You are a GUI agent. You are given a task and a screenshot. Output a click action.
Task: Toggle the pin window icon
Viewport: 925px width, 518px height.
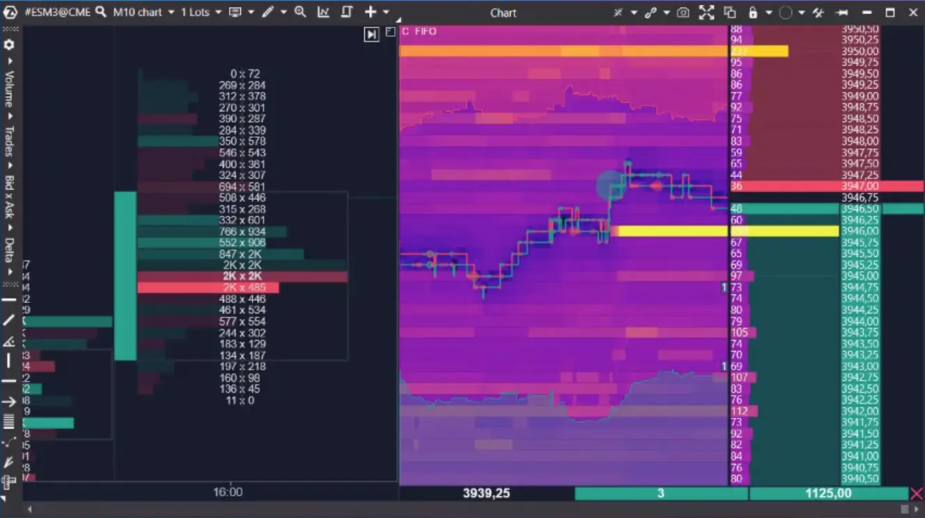pyautogui.click(x=842, y=13)
